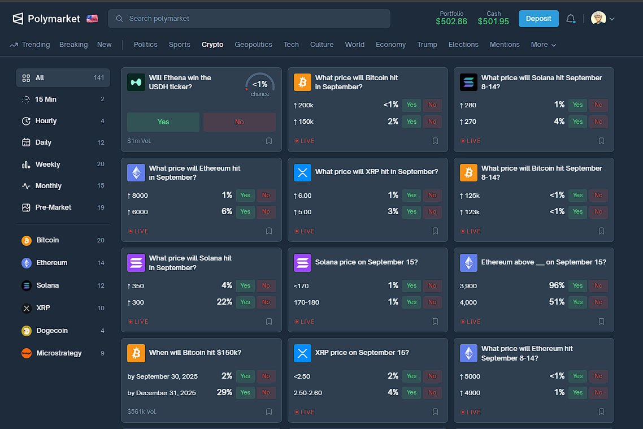
Task: Click the search magnifier icon
Action: tap(119, 19)
